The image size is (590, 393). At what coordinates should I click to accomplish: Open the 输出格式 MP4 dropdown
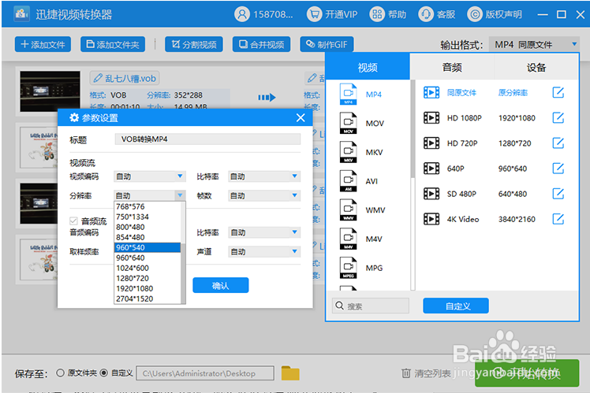(533, 45)
